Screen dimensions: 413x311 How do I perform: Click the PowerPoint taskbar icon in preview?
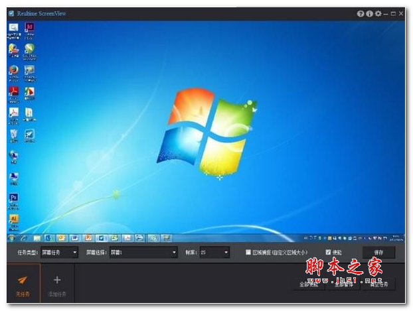(x=88, y=238)
